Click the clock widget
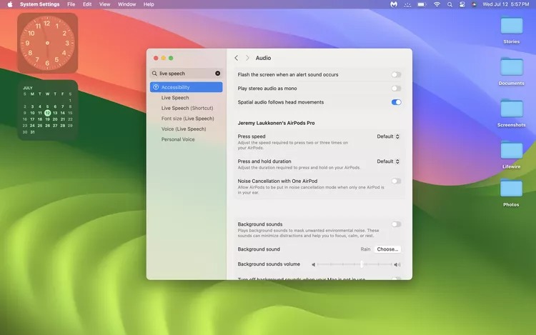The image size is (536, 335). 47,43
